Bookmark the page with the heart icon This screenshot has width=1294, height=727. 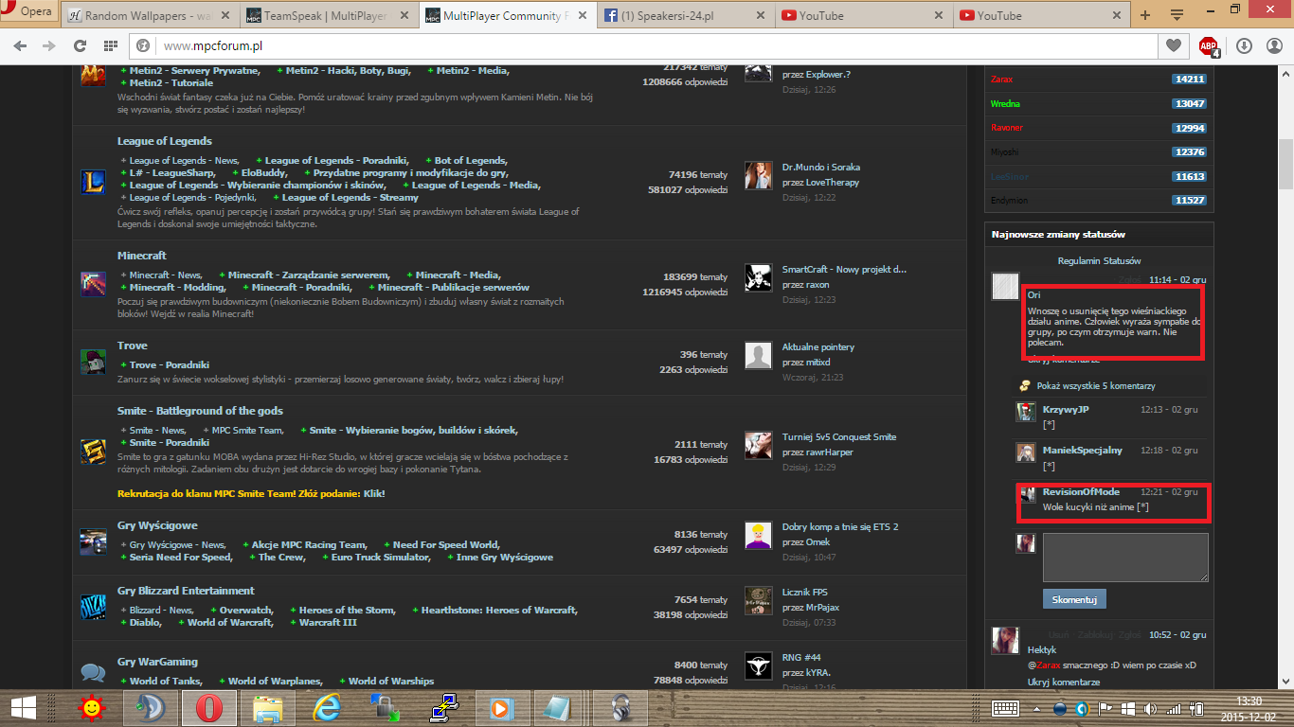[x=1174, y=45]
